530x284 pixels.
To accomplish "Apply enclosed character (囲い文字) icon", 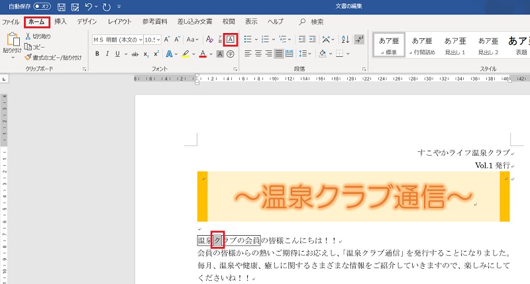I will [x=230, y=53].
